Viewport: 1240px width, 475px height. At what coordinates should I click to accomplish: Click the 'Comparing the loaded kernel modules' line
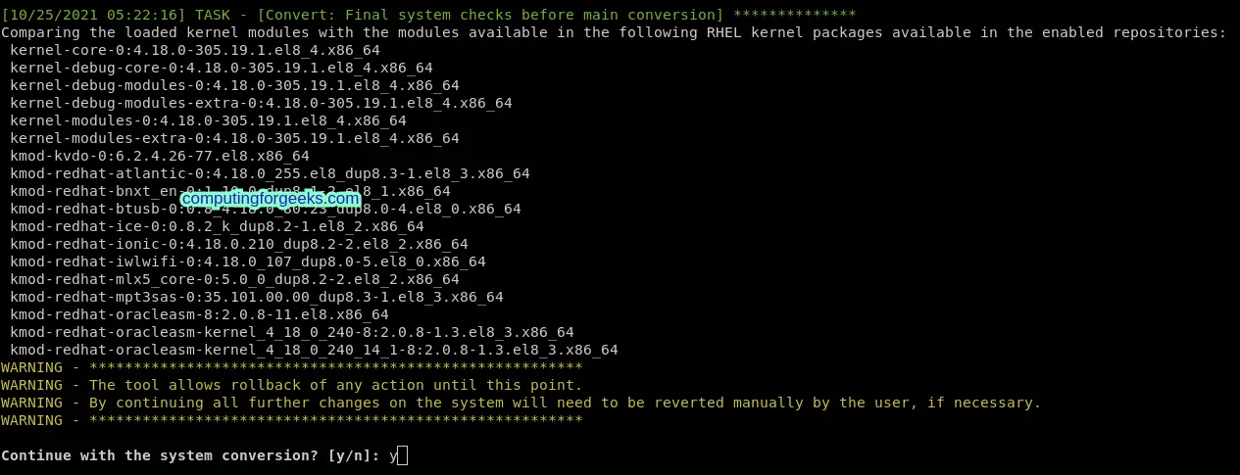[x=613, y=32]
